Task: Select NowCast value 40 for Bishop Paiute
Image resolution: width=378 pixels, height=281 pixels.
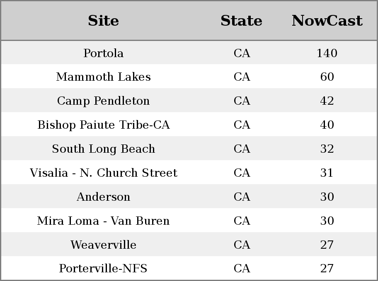Action: coord(327,125)
